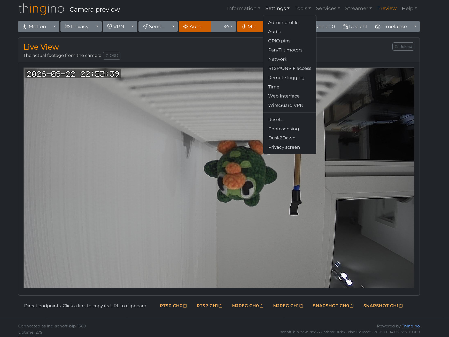Click the Send... paper plane button
The width and height of the screenshot is (449, 337).
click(x=154, y=27)
